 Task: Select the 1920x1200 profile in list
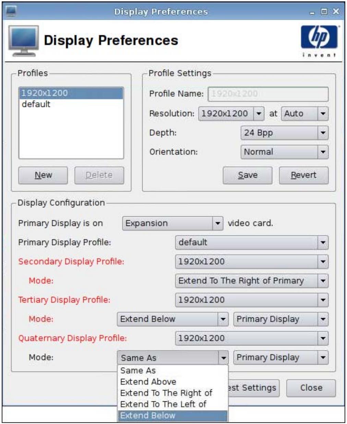coord(71,93)
